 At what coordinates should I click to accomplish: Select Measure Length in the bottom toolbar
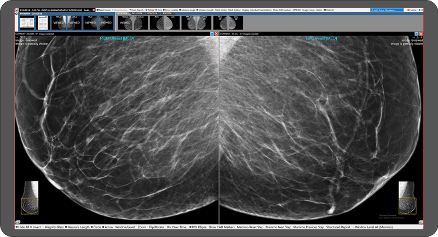(x=77, y=227)
